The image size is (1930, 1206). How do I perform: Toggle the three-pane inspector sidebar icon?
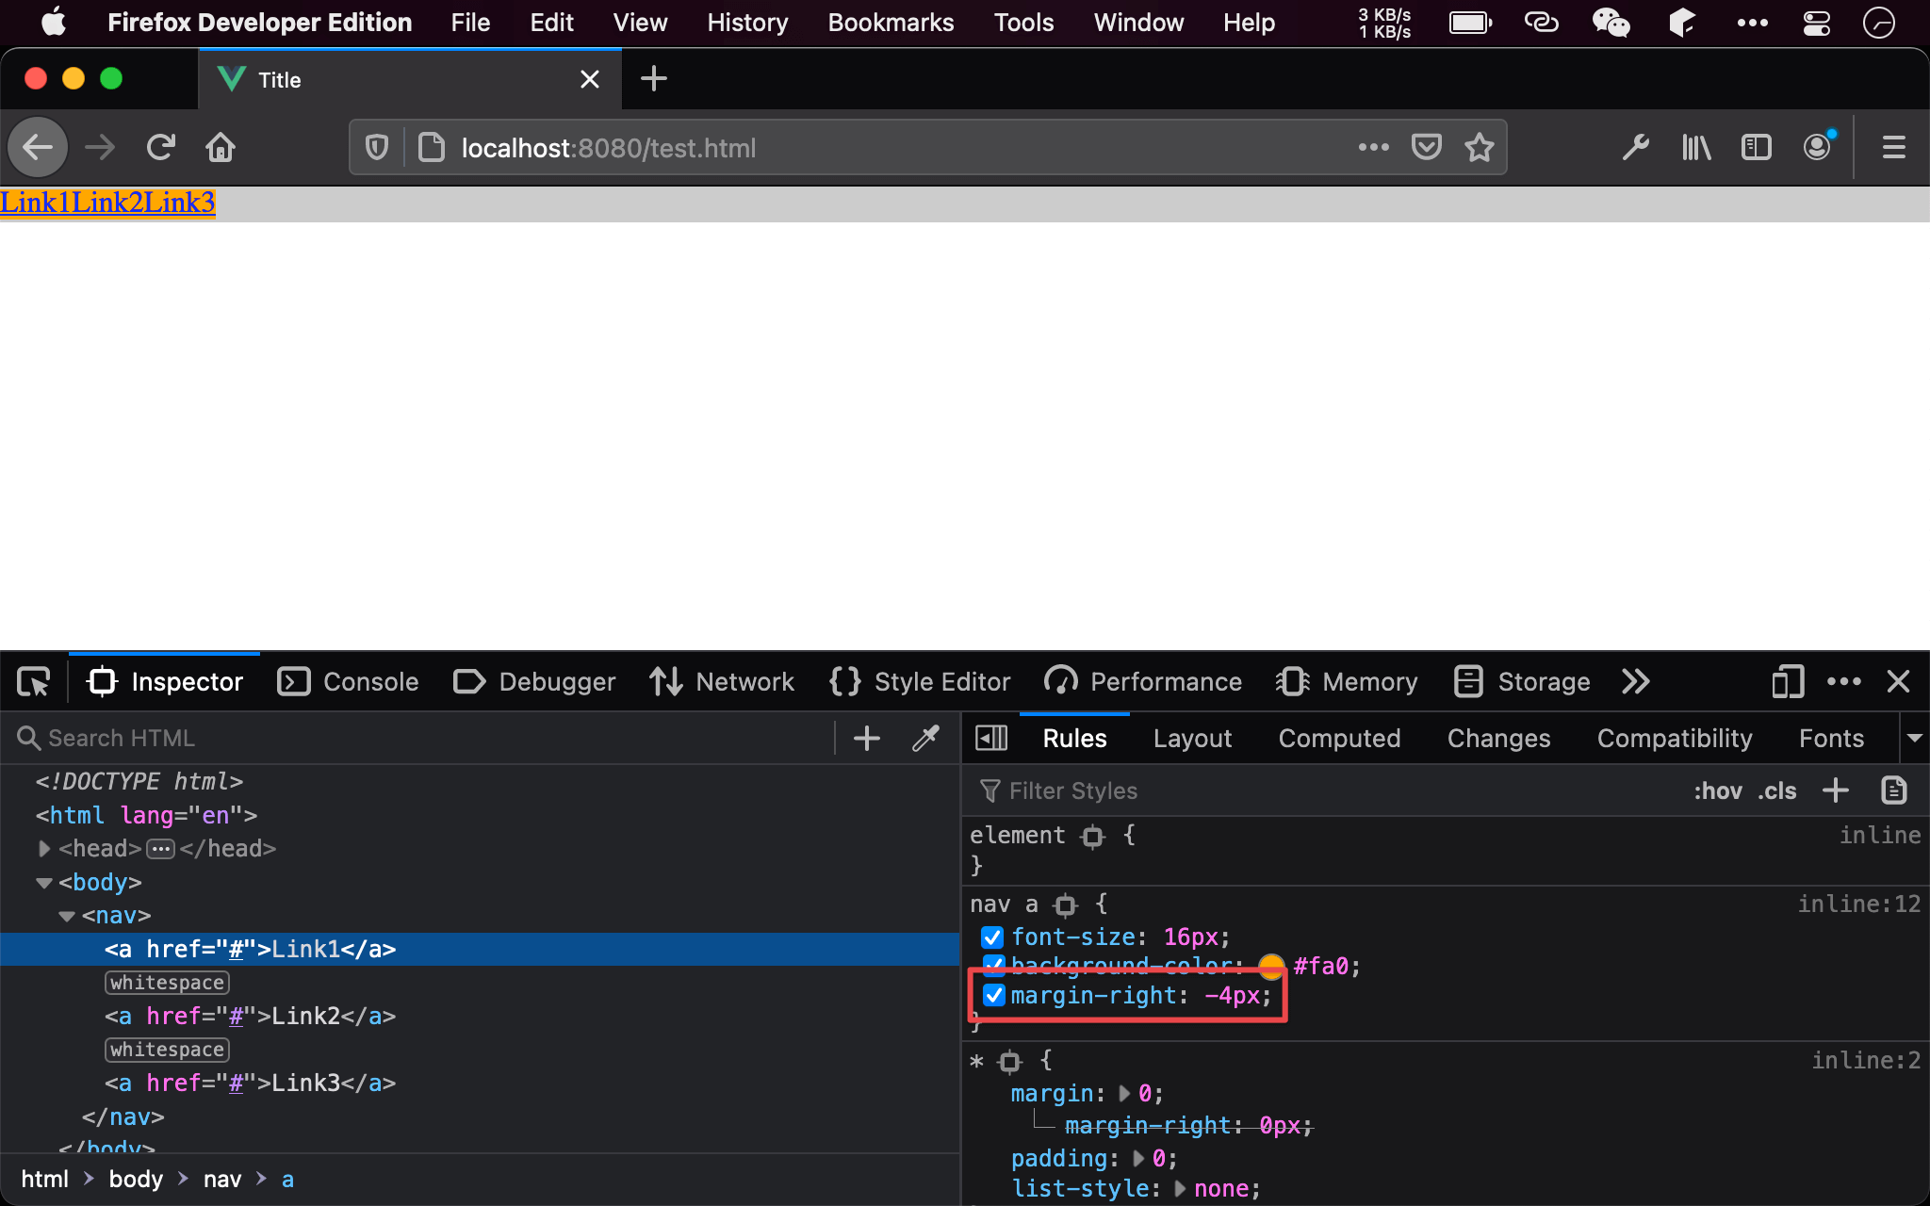tap(991, 738)
